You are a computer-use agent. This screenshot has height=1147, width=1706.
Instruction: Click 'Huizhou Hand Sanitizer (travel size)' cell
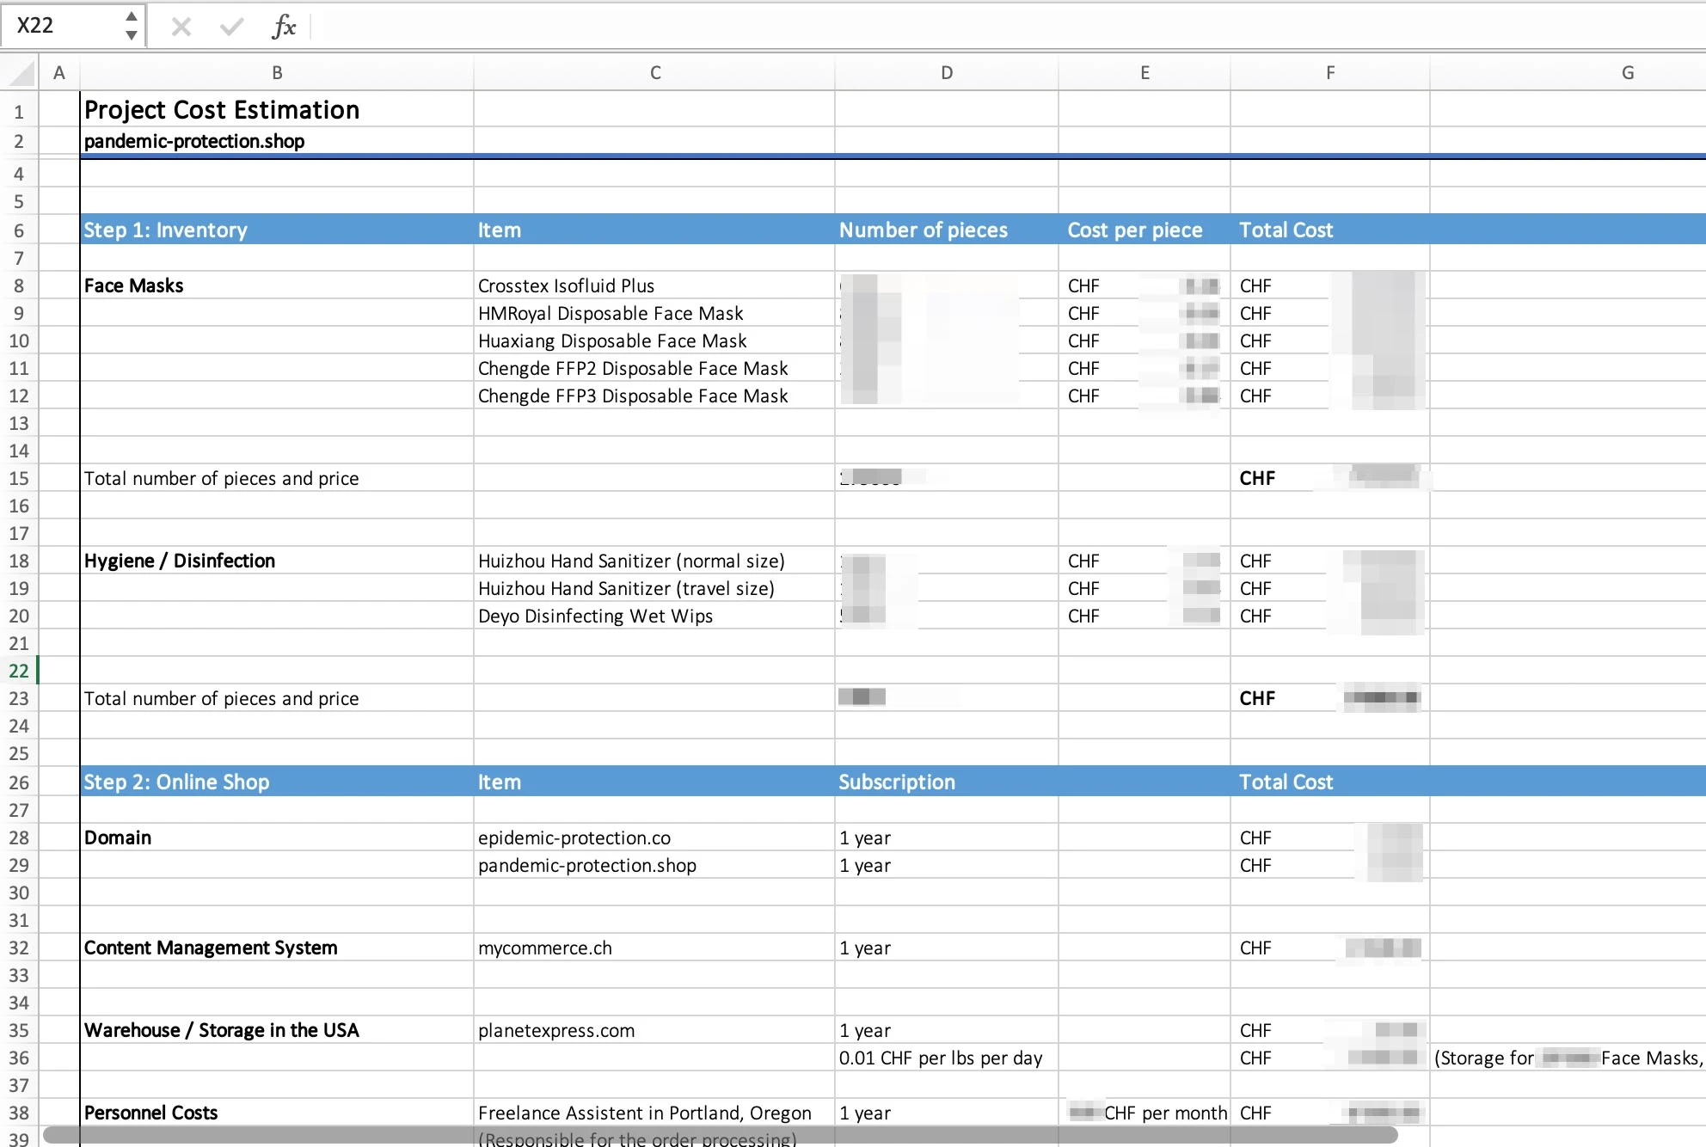(x=655, y=588)
